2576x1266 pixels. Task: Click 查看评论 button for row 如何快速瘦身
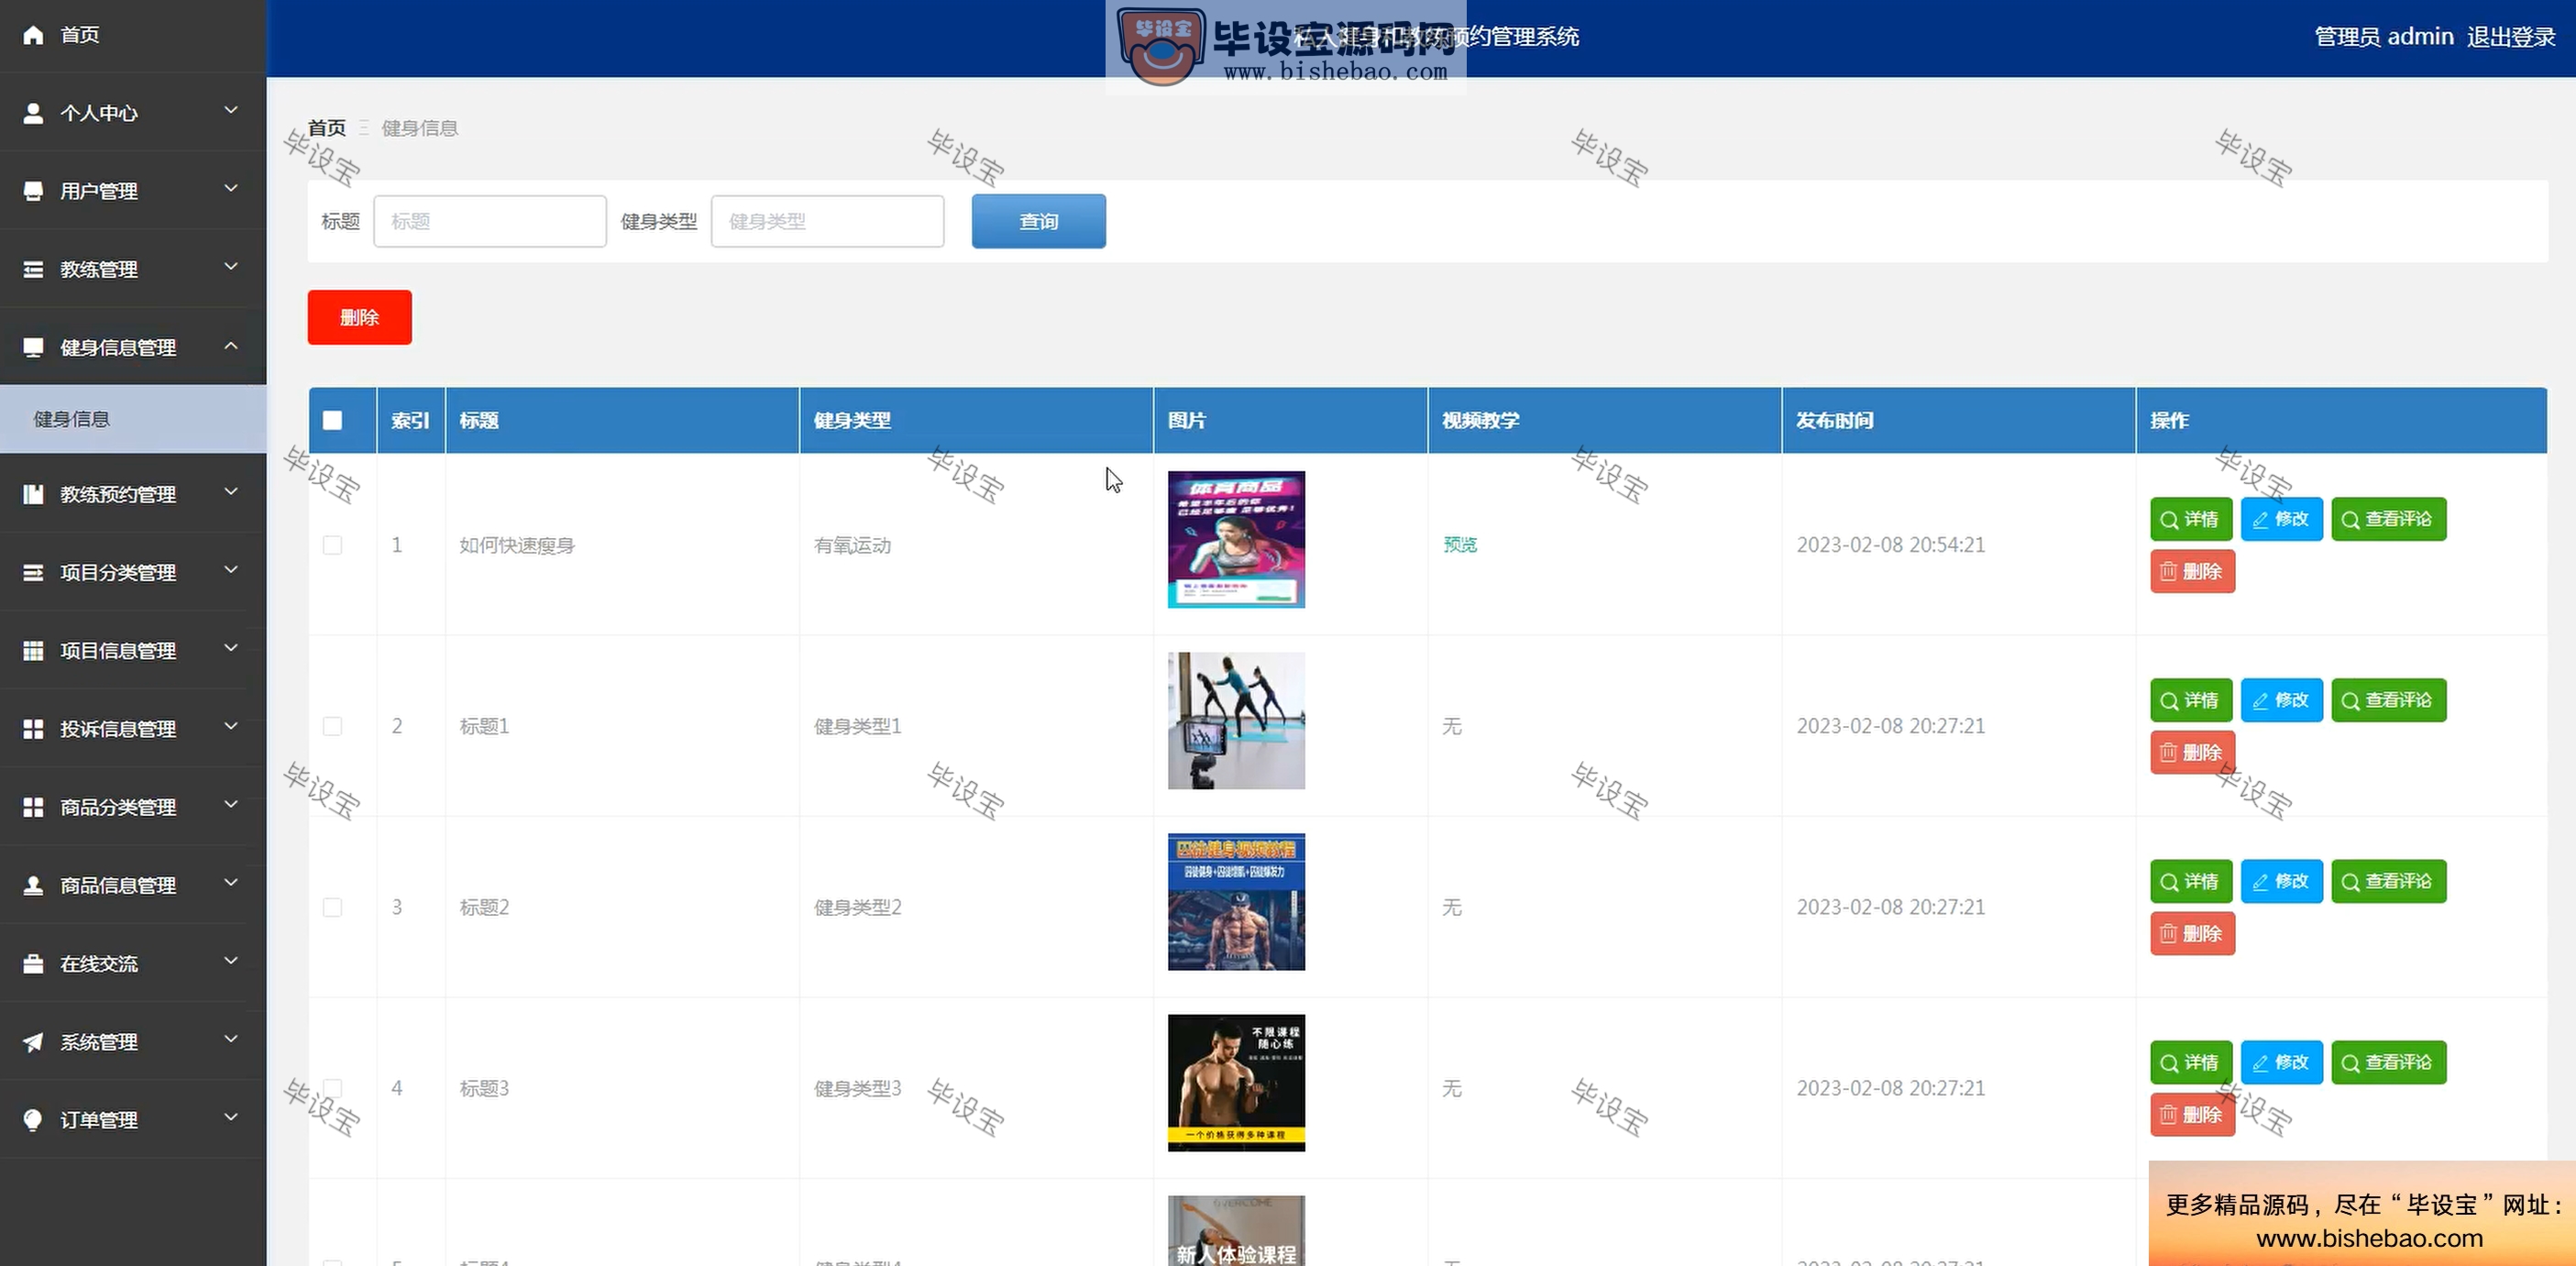point(2388,519)
